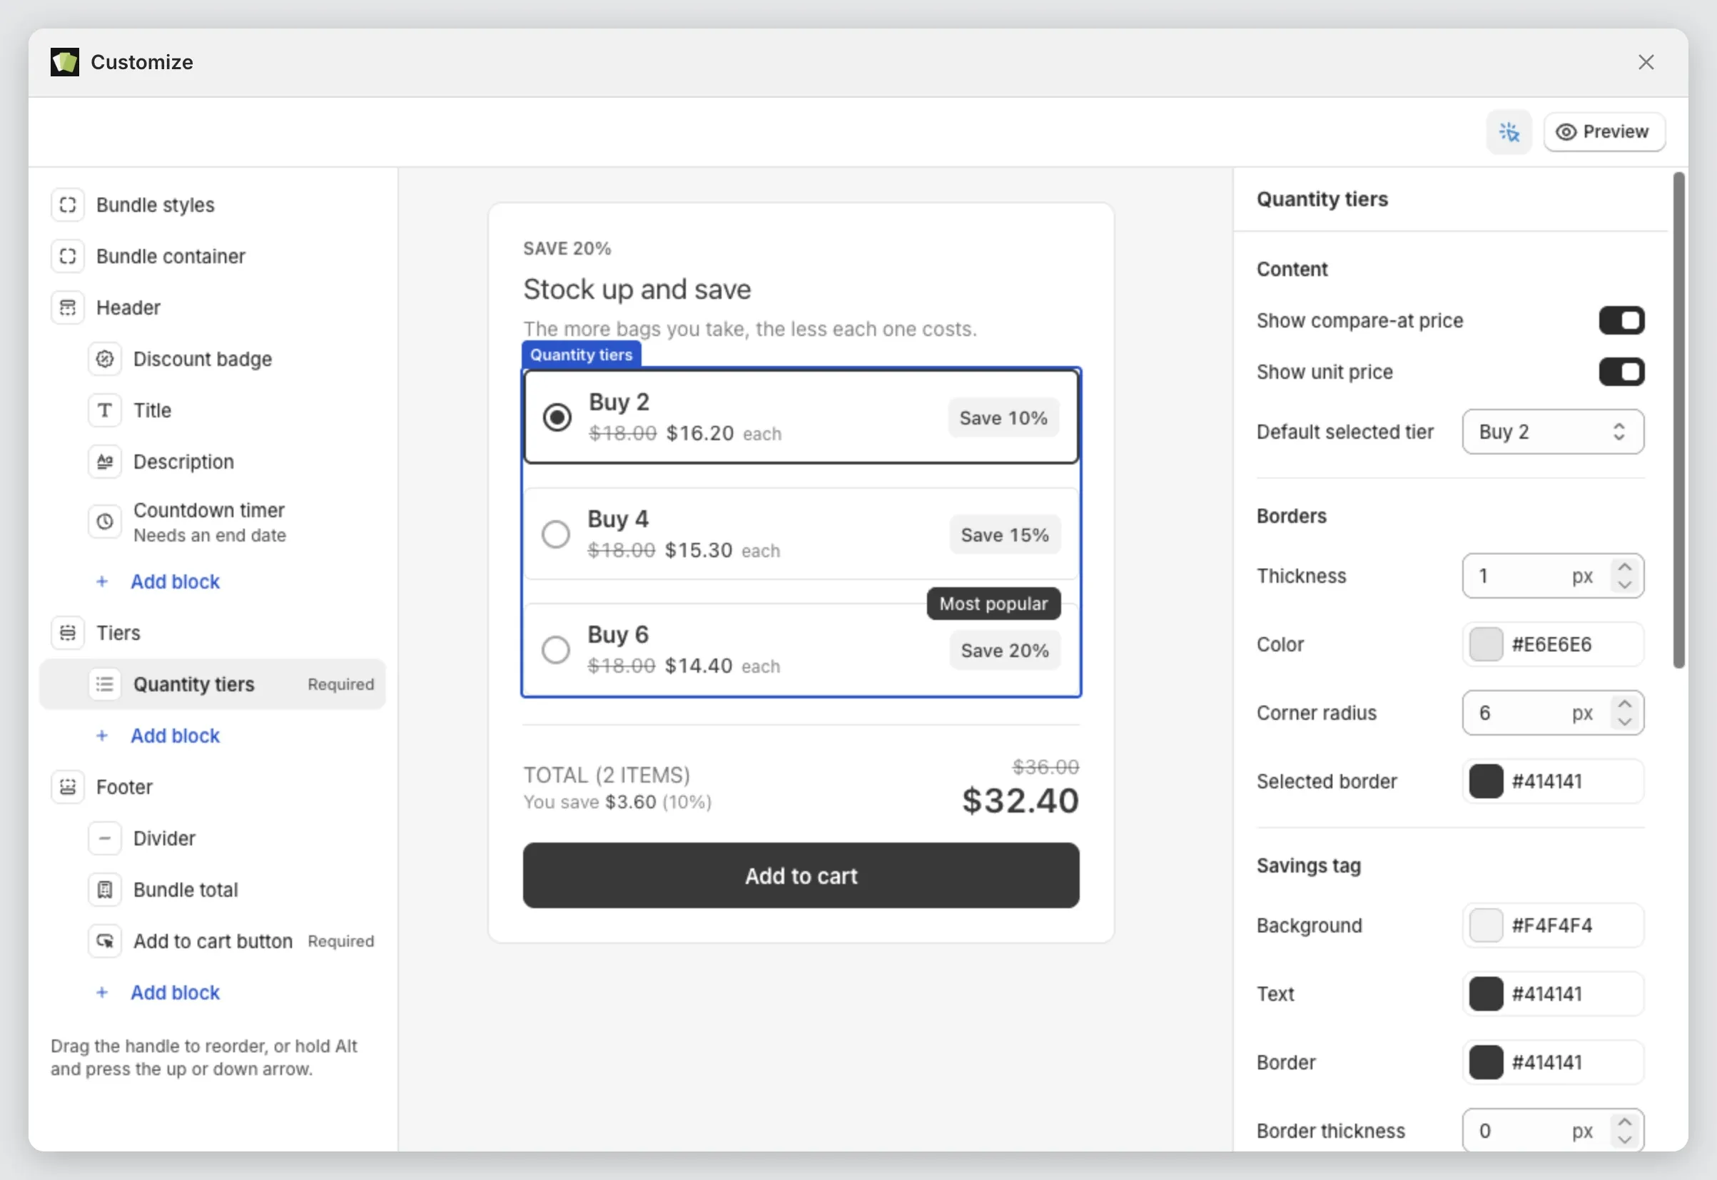Click the Discount badge icon
Screen dimensions: 1717x1180
point(105,359)
